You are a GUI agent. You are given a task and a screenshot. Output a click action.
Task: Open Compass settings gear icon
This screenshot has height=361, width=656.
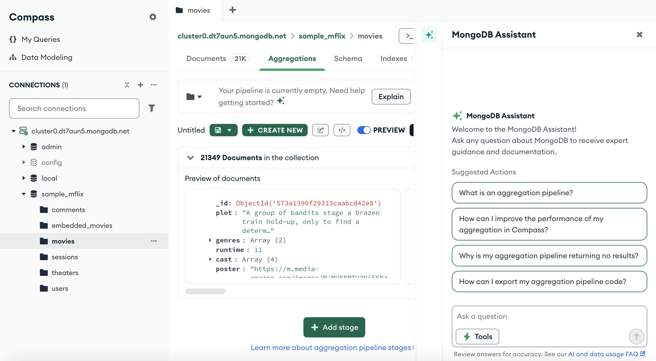point(153,17)
